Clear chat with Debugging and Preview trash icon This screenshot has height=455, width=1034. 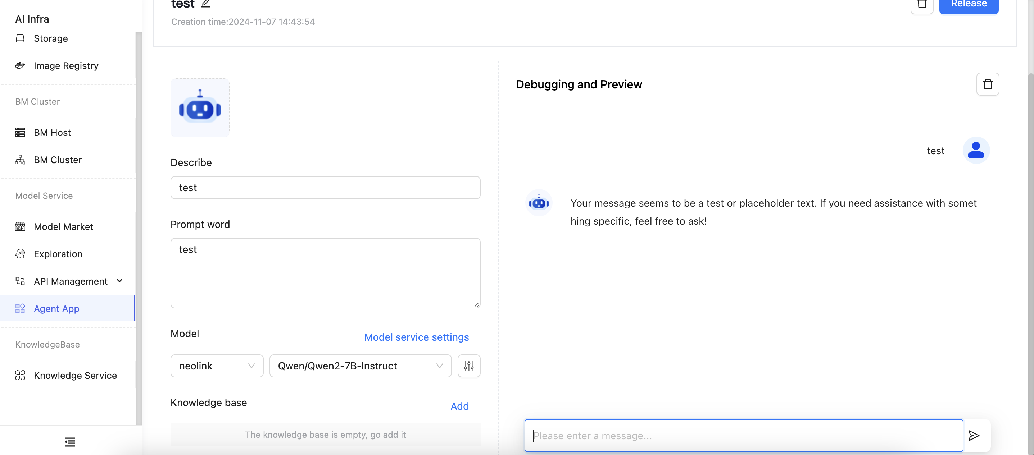click(x=988, y=84)
